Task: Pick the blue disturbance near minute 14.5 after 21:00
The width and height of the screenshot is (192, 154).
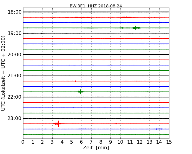Action: click(165, 86)
